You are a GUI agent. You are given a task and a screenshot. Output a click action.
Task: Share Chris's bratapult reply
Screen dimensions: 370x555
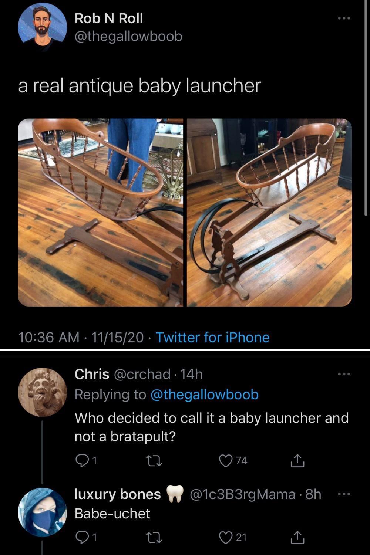pos(297,461)
